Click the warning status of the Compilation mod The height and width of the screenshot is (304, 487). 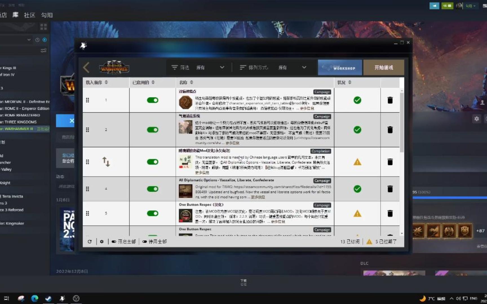tap(357, 162)
